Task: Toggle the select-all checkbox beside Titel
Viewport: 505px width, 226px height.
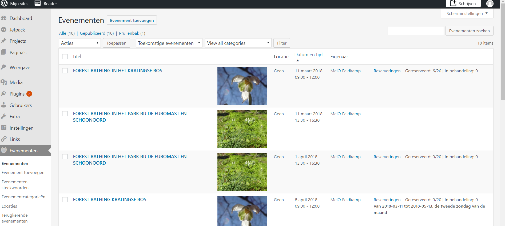Action: 65,57
